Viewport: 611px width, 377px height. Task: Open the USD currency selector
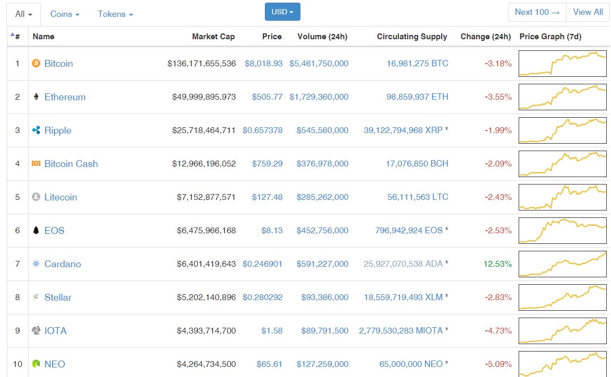click(282, 12)
